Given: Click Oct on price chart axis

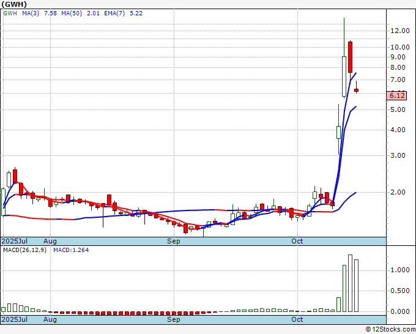Looking at the screenshot, I should click(297, 241).
